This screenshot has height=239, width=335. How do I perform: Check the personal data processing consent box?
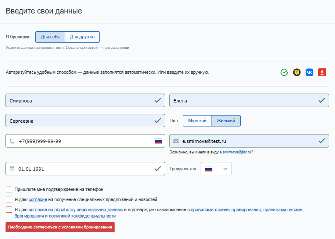(x=9, y=209)
